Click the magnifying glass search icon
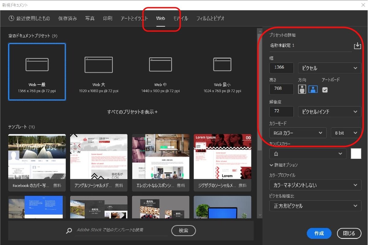 click(69, 231)
